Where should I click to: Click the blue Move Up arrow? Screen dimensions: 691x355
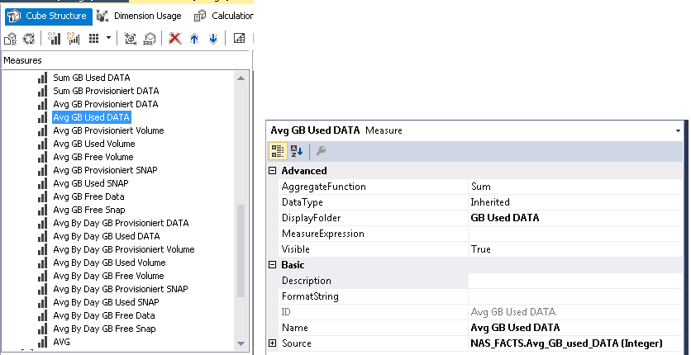coord(194,39)
